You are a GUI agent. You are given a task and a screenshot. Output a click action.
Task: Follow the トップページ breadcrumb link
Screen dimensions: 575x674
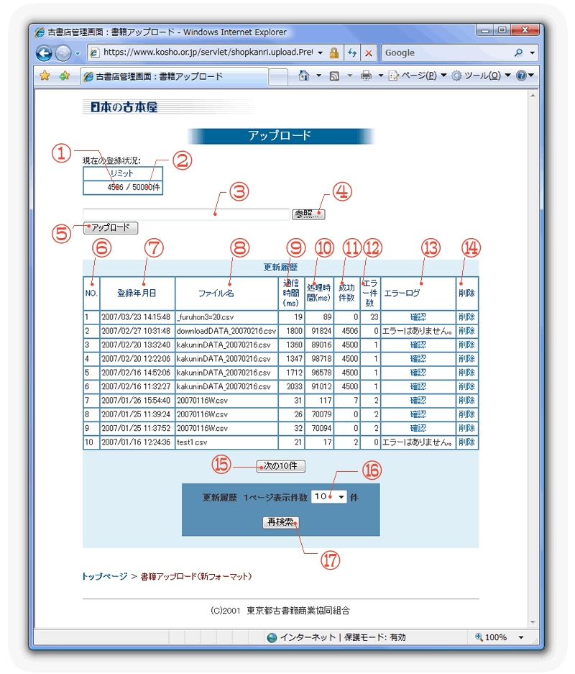click(105, 576)
